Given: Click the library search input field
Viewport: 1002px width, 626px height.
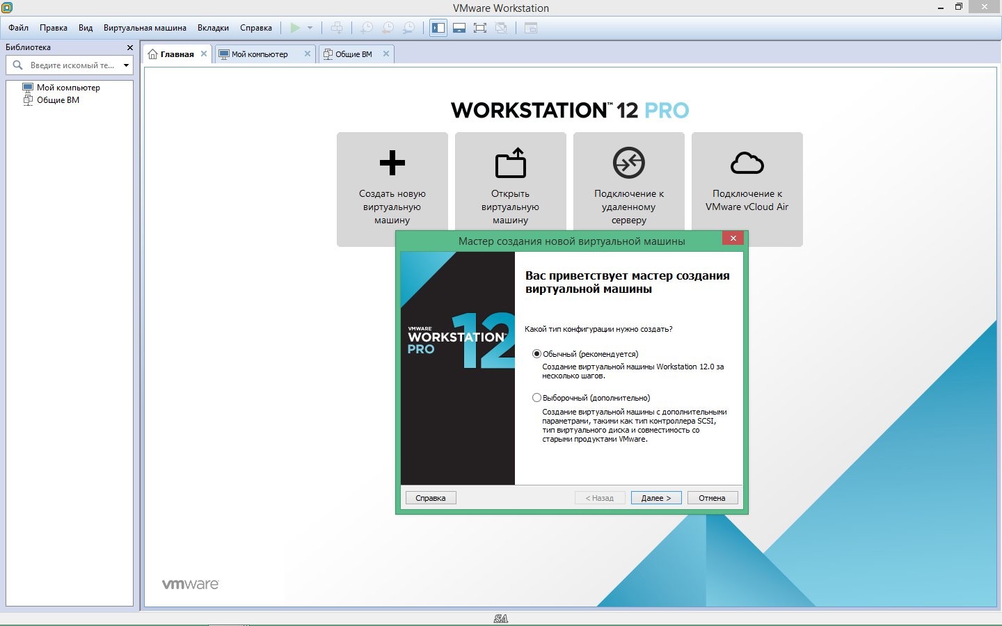Looking at the screenshot, I should coord(72,65).
